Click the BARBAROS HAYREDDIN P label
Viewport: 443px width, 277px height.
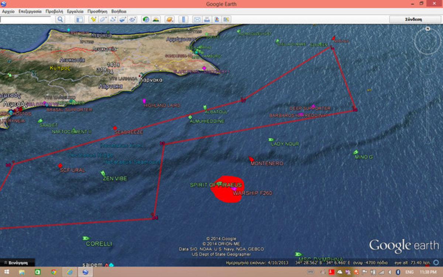click(298, 115)
